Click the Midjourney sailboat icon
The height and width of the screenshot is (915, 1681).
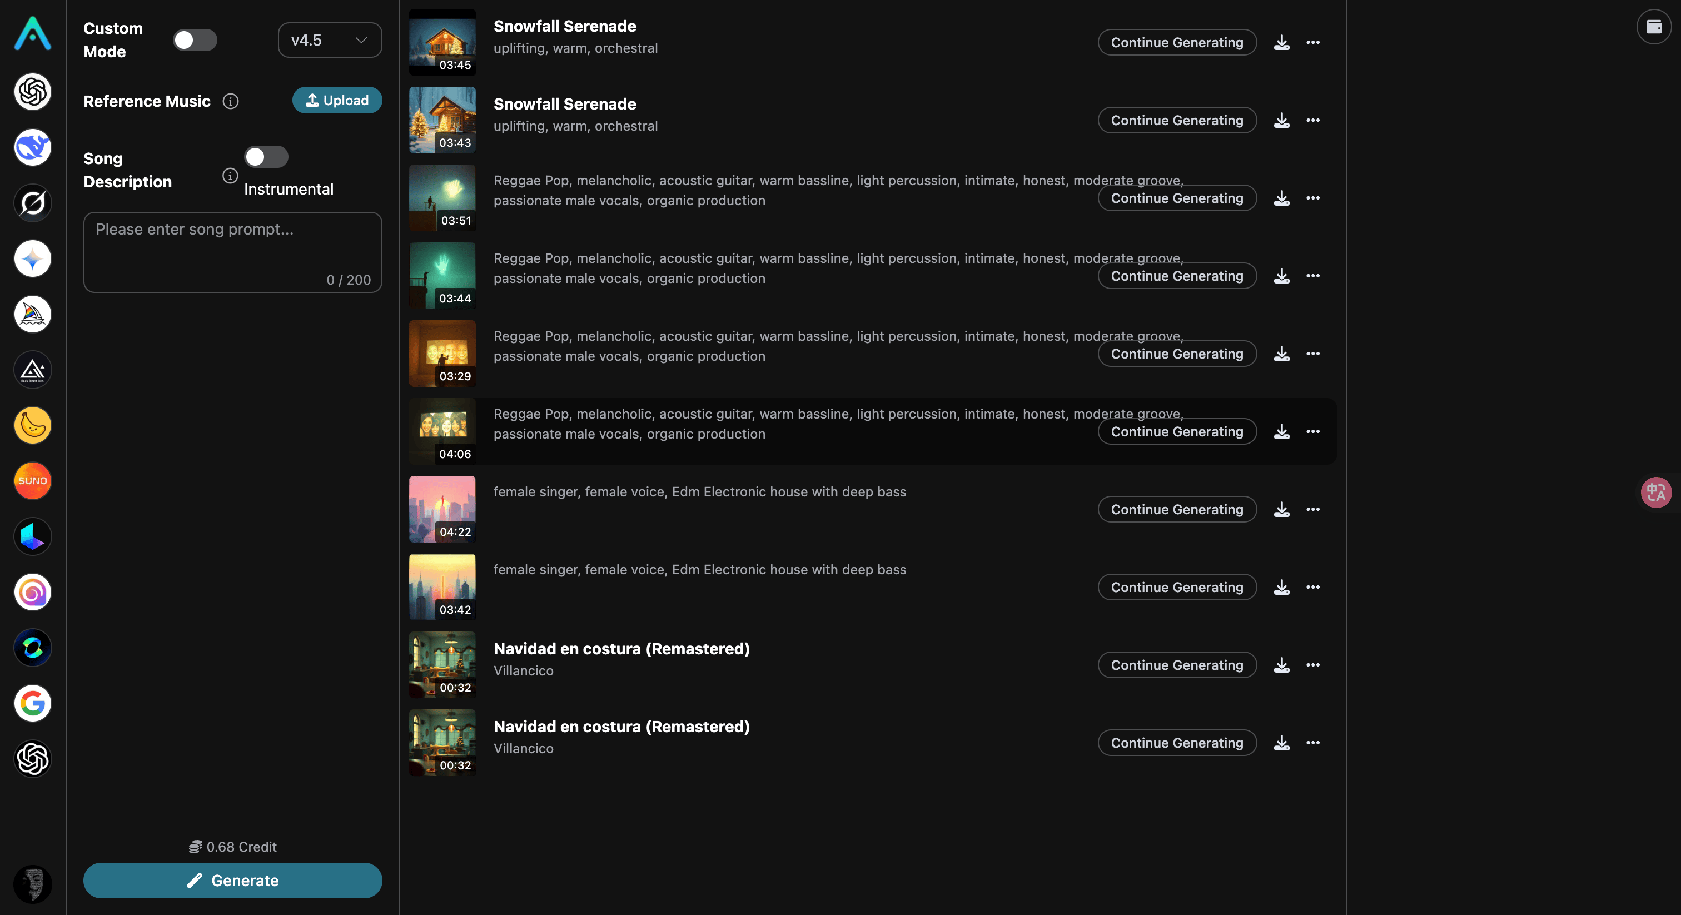coord(33,315)
